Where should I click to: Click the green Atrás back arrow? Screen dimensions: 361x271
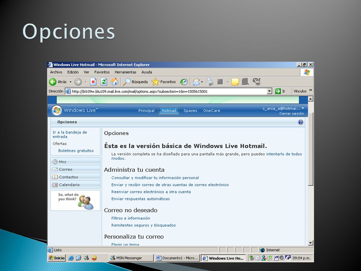click(x=53, y=82)
